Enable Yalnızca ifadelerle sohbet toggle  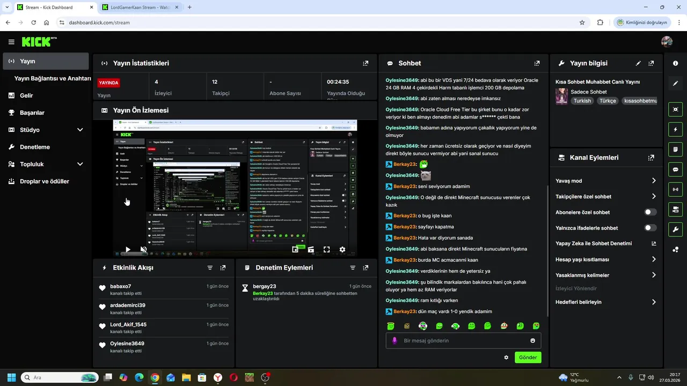coord(650,228)
